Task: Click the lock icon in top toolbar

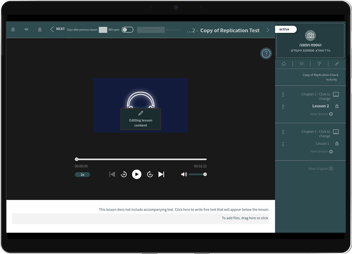Action: tap(40, 29)
